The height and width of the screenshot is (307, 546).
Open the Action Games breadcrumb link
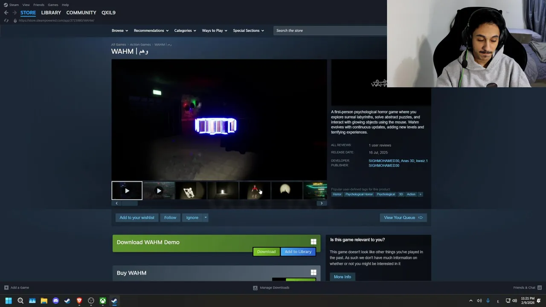140,44
